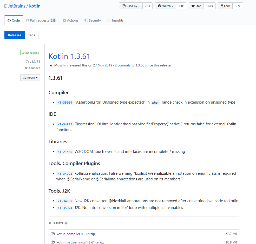The width and height of the screenshot is (256, 244).
Task: Click the inline code word 'when'
Action: (156, 103)
